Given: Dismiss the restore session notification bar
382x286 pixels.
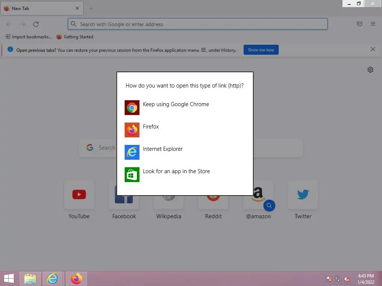Looking at the screenshot, I should tap(373, 50).
